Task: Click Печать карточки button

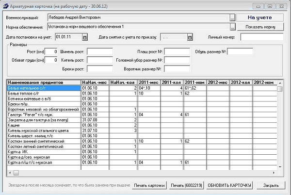Action: 149,186
